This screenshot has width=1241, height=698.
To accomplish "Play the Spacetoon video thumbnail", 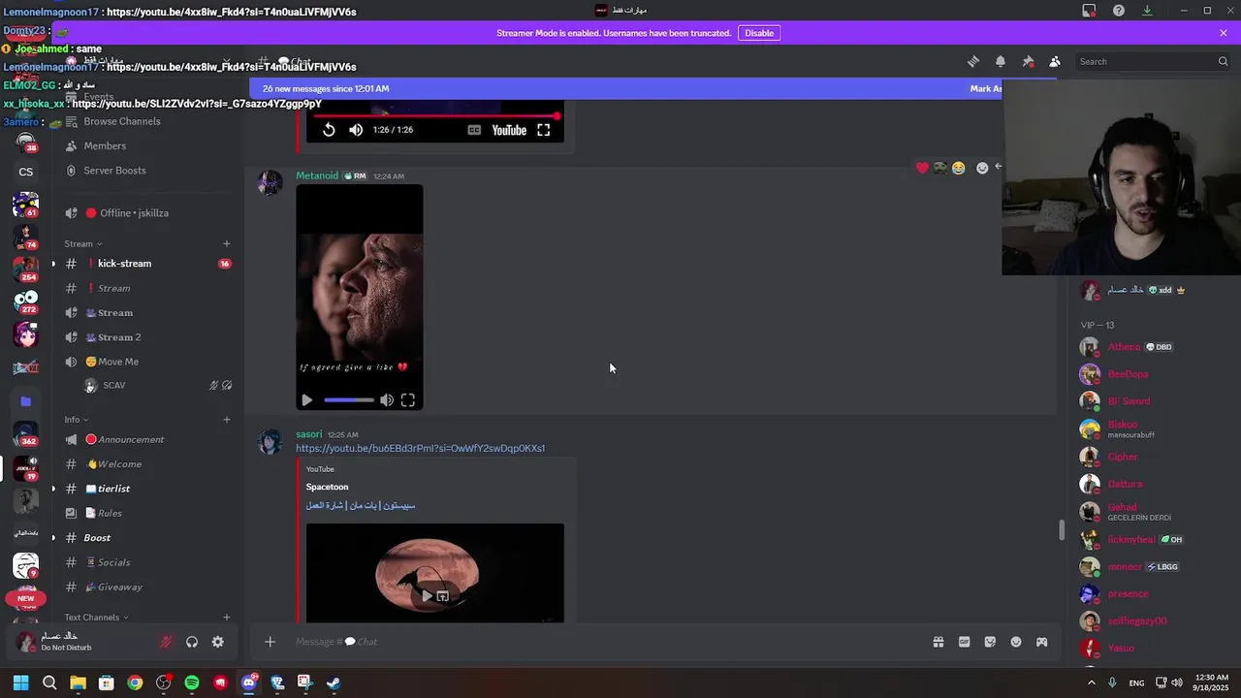I will pos(427,595).
